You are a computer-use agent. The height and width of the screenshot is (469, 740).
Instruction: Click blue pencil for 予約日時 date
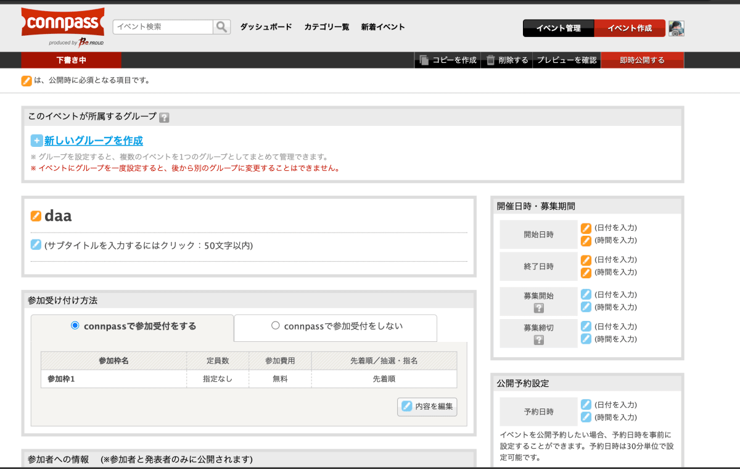coord(586,405)
